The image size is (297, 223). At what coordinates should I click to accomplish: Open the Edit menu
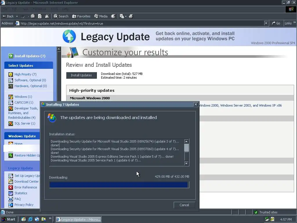point(14,9)
